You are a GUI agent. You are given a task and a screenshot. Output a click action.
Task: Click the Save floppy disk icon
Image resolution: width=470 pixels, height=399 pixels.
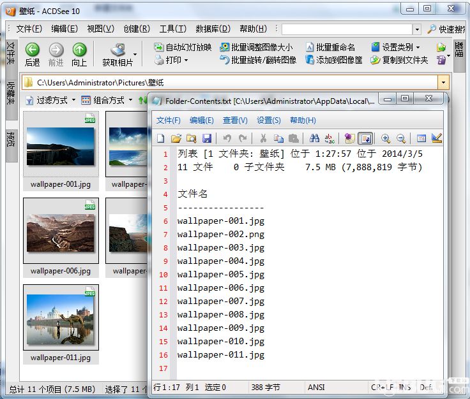207,138
